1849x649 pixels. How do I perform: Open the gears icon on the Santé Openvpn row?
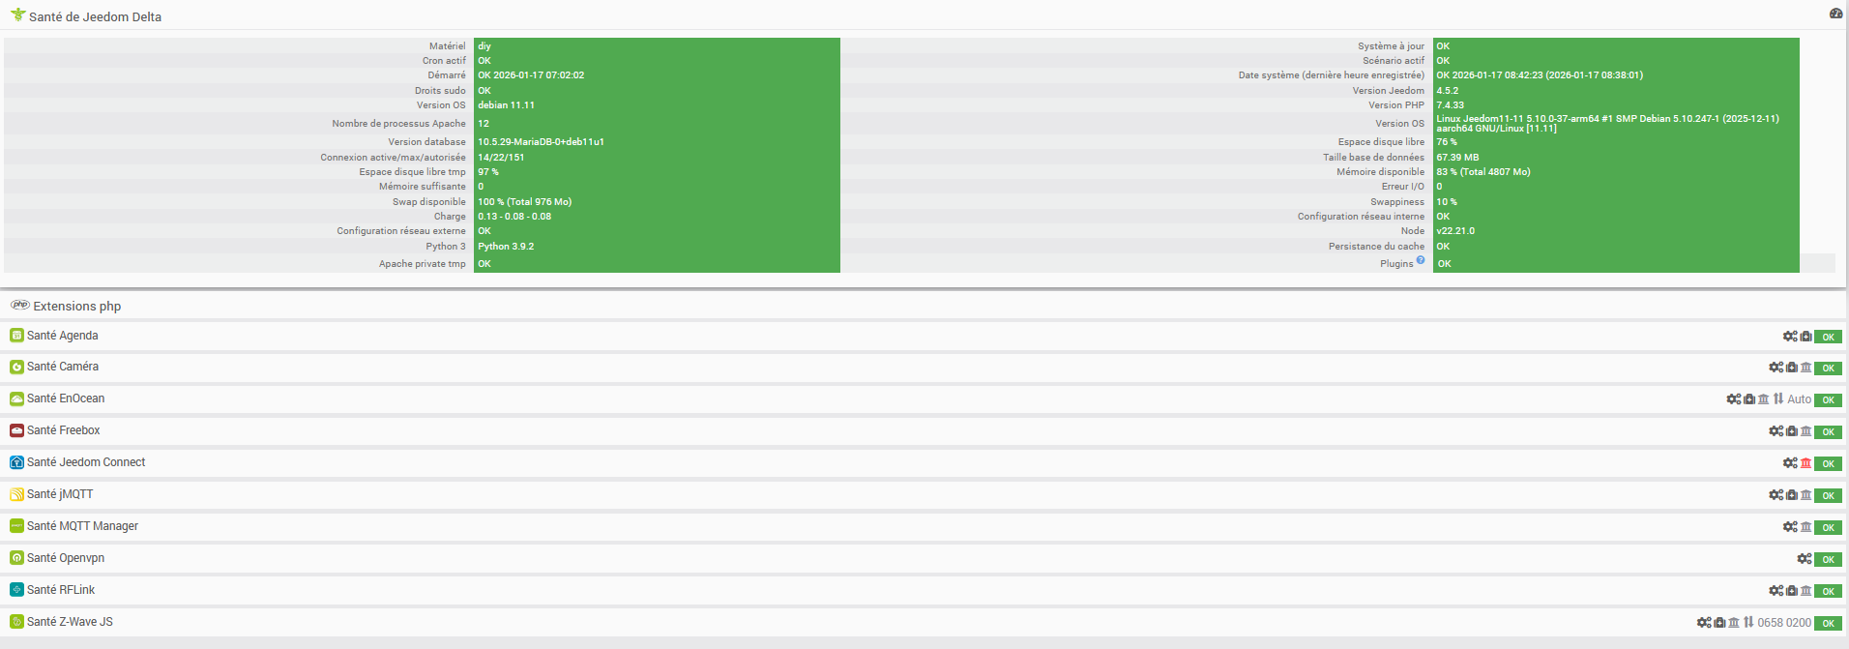click(1805, 559)
